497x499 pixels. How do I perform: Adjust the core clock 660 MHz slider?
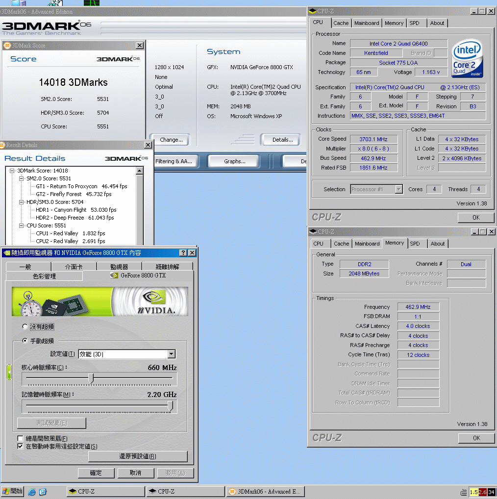pyautogui.click(x=91, y=378)
